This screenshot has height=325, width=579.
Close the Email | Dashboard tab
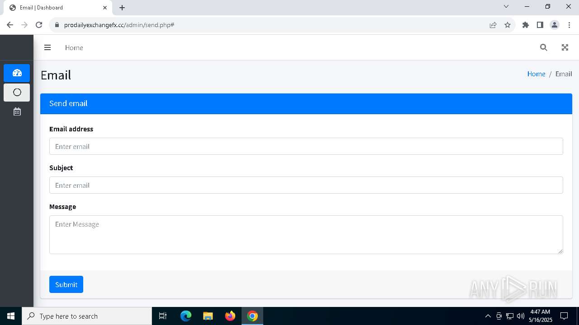click(x=105, y=7)
